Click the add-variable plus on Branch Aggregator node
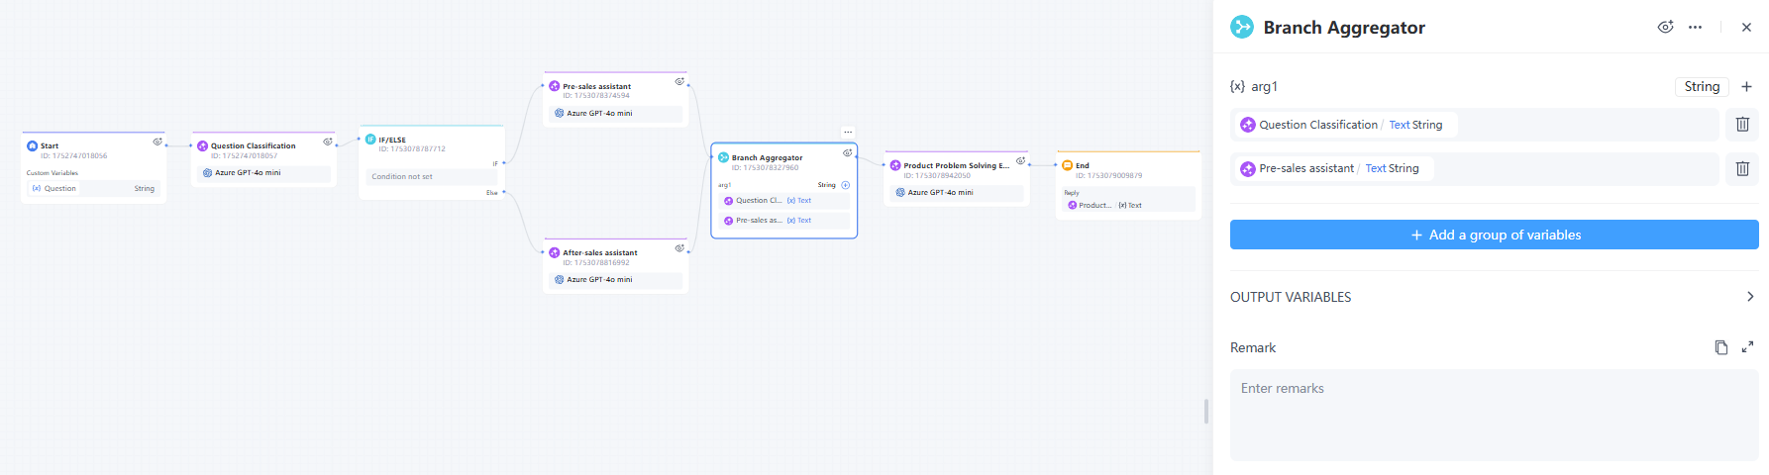Viewport: 1769px width, 475px height. (x=845, y=185)
